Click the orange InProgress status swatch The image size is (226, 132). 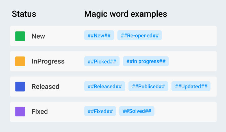click(20, 61)
